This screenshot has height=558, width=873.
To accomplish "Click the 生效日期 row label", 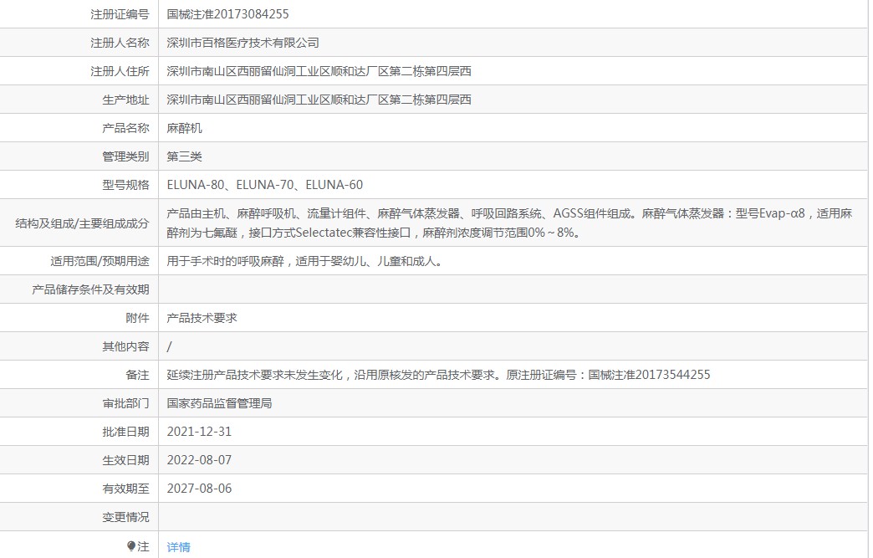I will [125, 460].
